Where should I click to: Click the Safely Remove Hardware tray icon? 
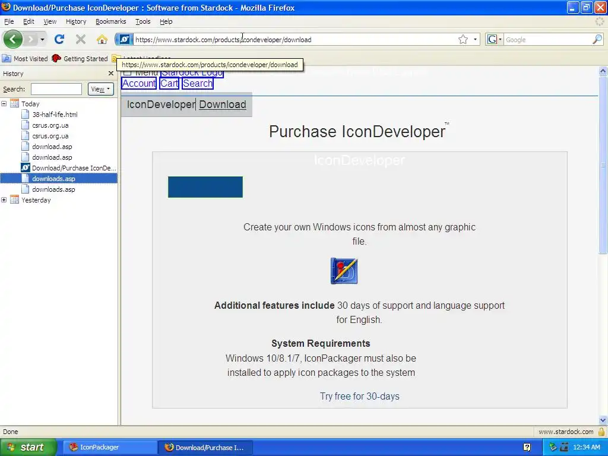pyautogui.click(x=553, y=447)
